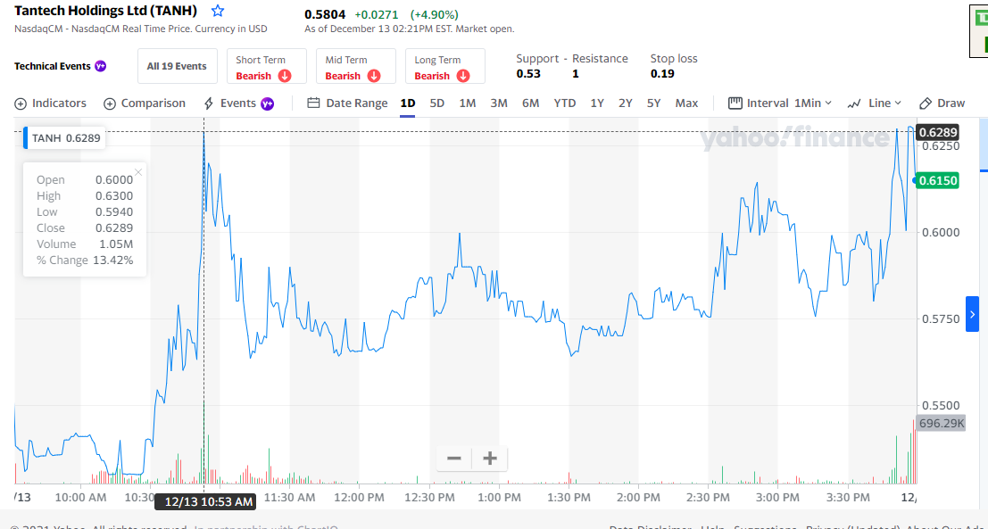Click the red down arrow on Mid Term

coord(374,76)
